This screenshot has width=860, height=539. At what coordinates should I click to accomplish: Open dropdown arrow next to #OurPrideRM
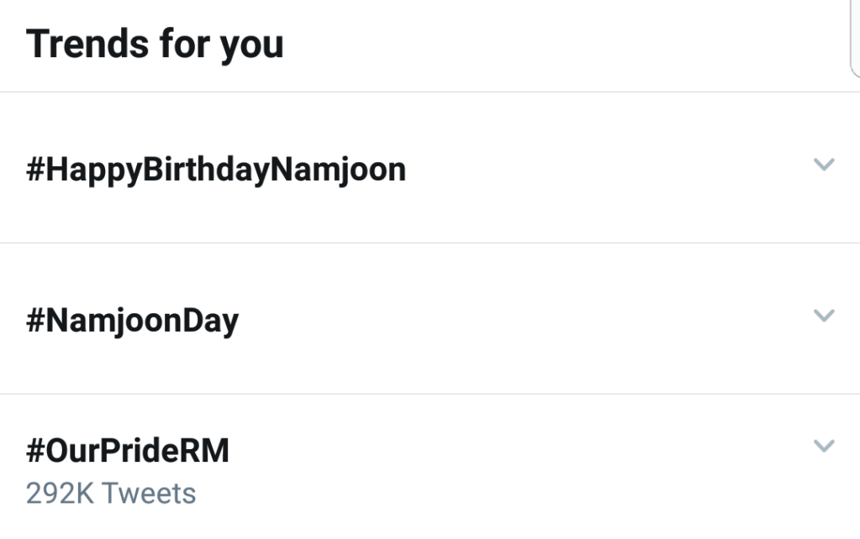click(x=824, y=446)
